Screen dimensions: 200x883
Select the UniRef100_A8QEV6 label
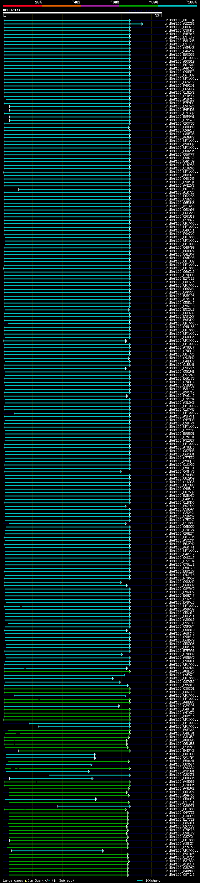point(179,672)
